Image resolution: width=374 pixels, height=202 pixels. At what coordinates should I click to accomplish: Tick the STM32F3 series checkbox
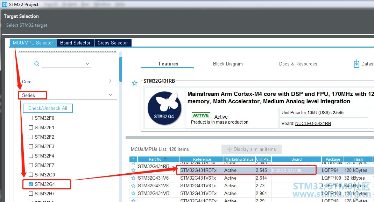[x=31, y=146]
